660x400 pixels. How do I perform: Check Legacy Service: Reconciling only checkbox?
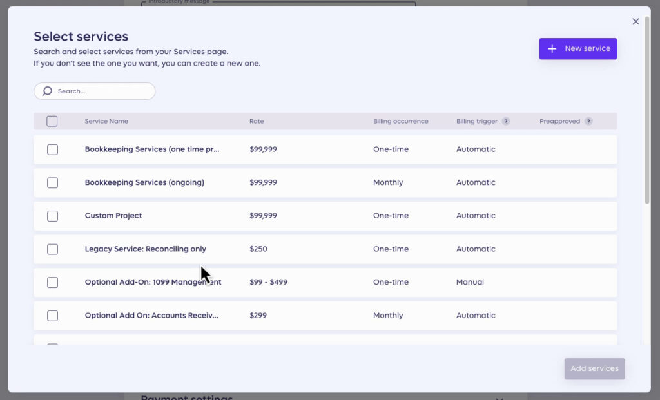[52, 249]
